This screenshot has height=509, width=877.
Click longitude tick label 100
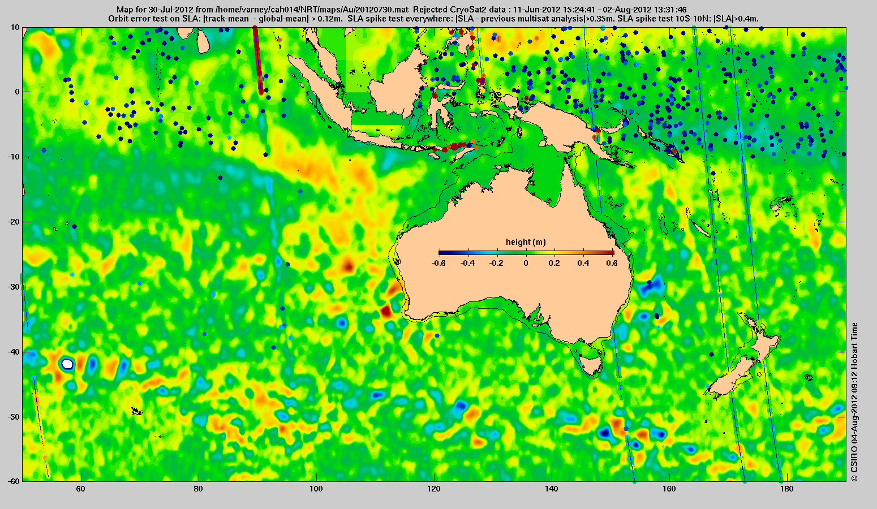[x=316, y=489]
